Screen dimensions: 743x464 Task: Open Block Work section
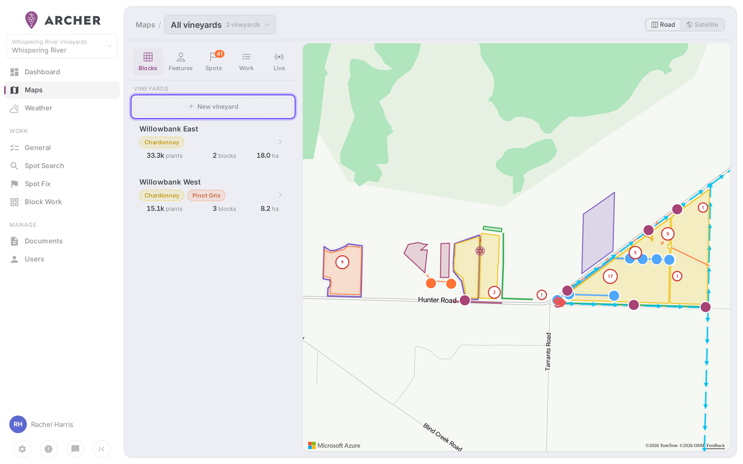tap(62, 202)
